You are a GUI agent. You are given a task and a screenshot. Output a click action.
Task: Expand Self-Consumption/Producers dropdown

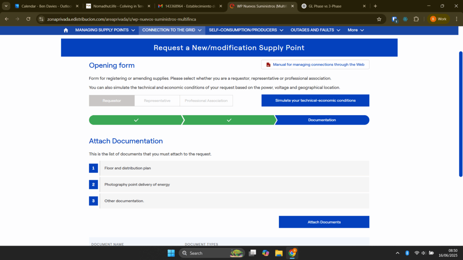click(x=246, y=30)
